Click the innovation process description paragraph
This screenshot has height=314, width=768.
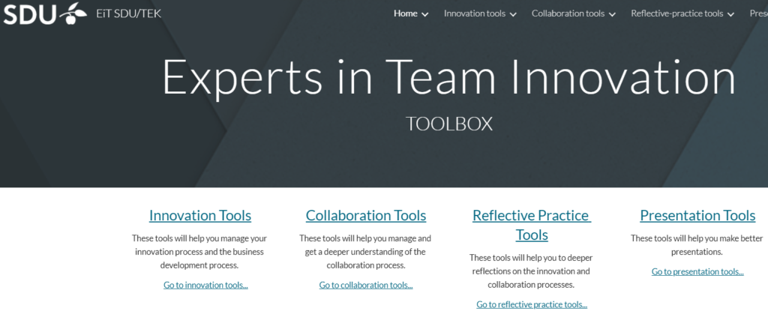(x=199, y=252)
